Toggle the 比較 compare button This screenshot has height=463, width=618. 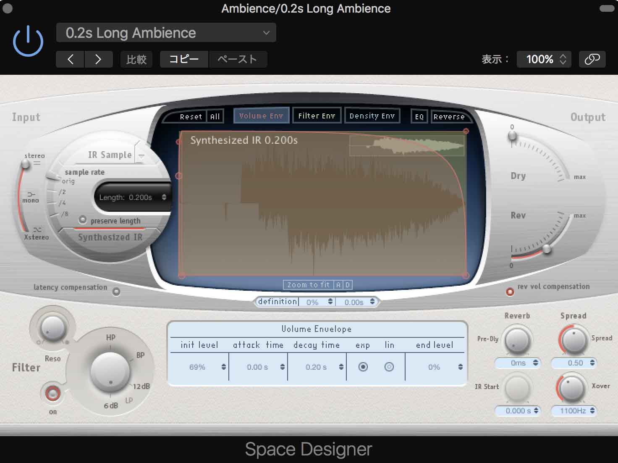coord(136,59)
